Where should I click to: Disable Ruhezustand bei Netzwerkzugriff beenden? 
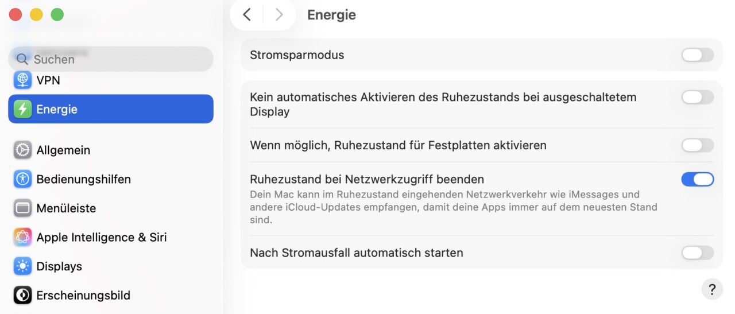pyautogui.click(x=697, y=180)
